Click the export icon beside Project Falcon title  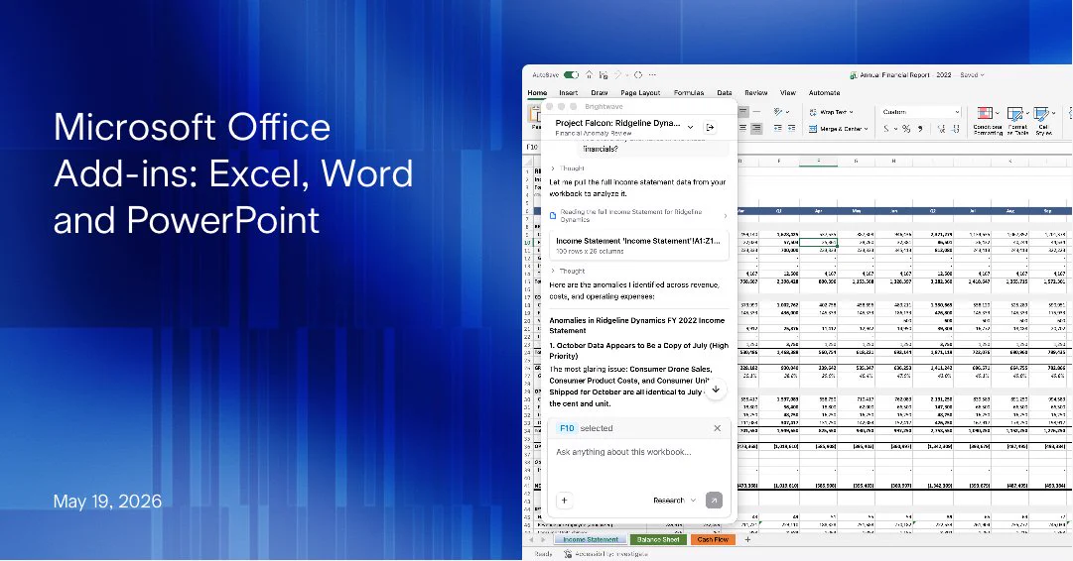pos(711,127)
